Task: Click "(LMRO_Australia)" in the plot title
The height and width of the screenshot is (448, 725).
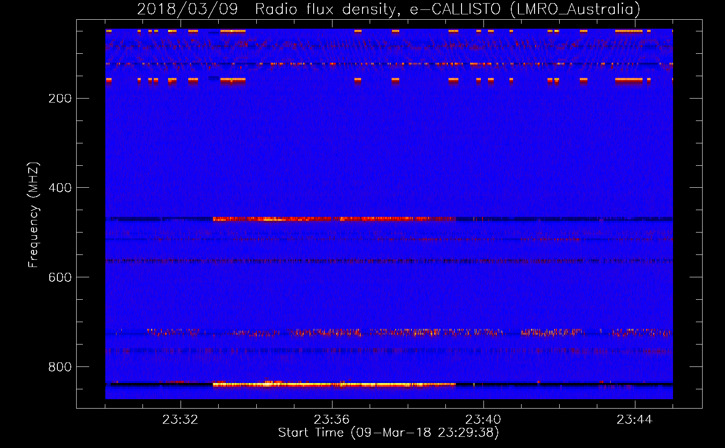Action: click(575, 9)
